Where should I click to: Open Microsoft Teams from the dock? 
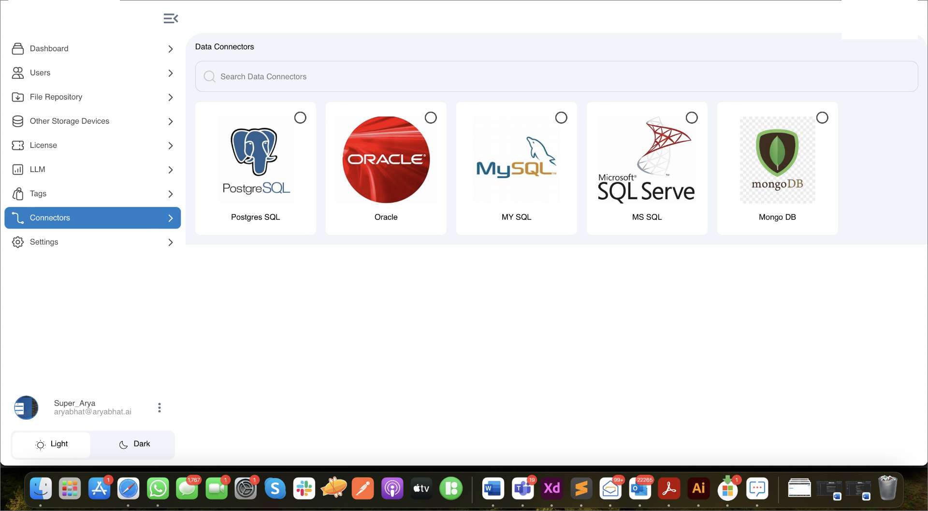[x=522, y=489]
